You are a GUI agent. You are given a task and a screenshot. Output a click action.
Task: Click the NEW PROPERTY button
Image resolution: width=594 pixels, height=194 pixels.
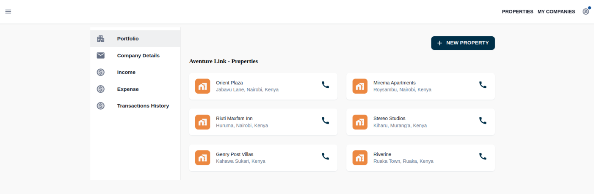[x=463, y=43]
